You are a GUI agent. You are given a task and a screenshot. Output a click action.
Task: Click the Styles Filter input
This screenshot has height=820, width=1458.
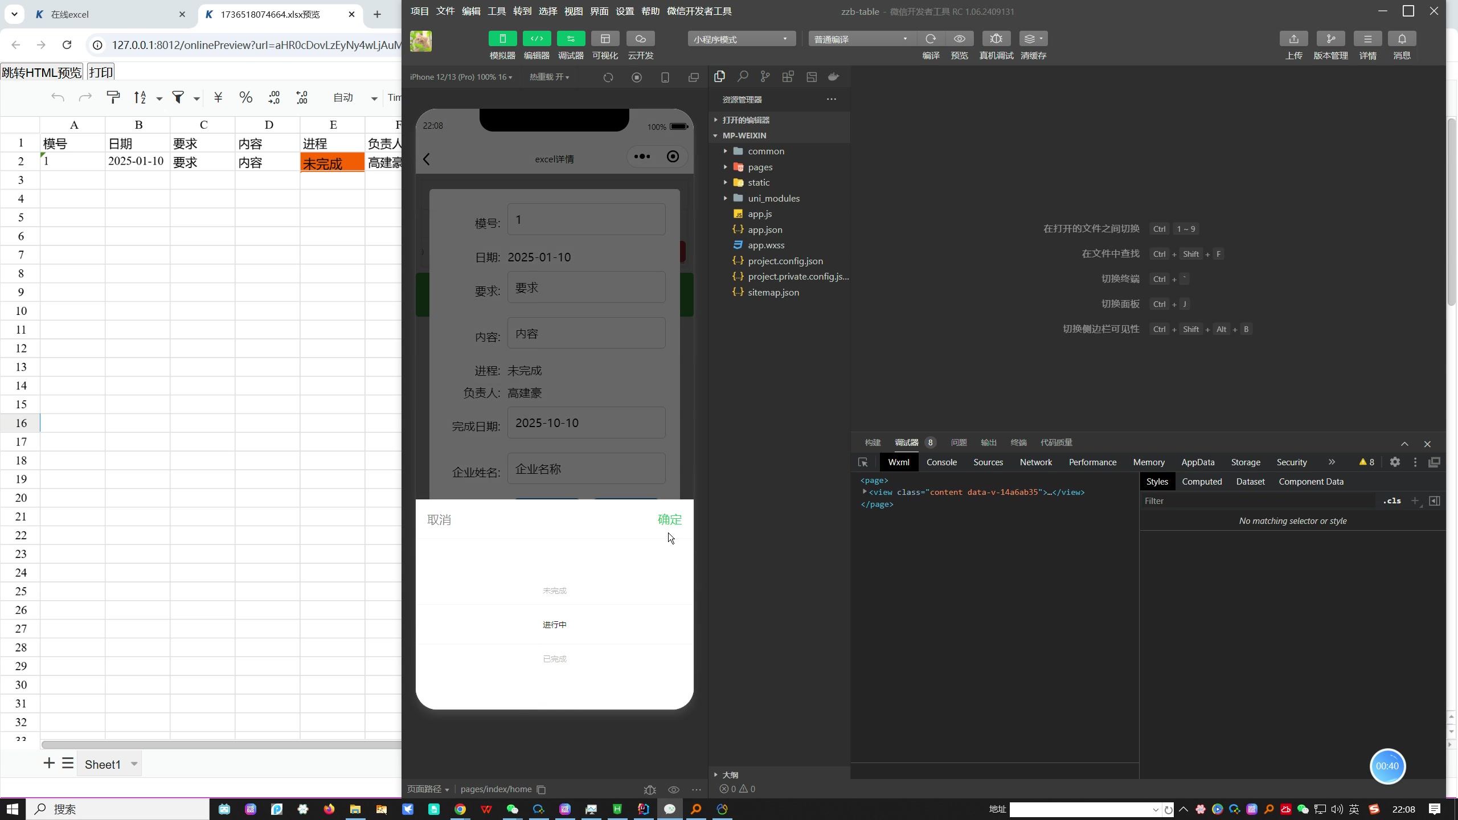click(1259, 501)
